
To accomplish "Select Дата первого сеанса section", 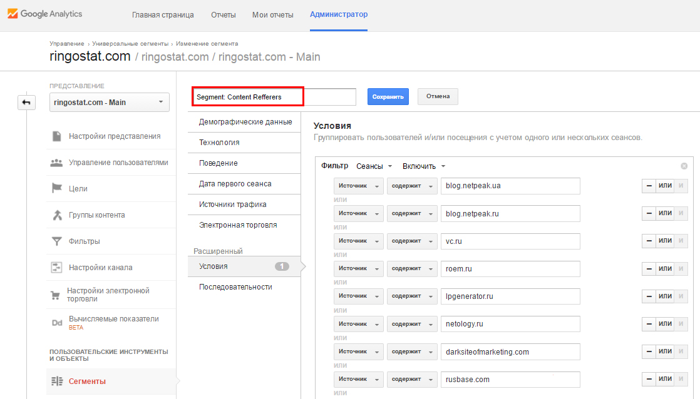I will tap(244, 184).
